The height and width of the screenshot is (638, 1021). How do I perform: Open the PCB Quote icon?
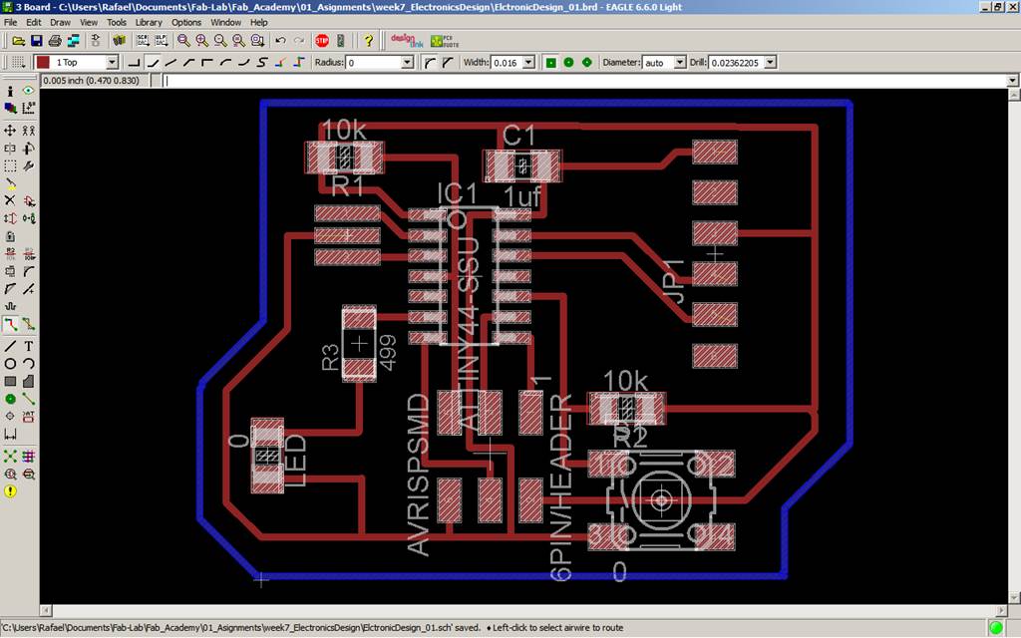[445, 41]
